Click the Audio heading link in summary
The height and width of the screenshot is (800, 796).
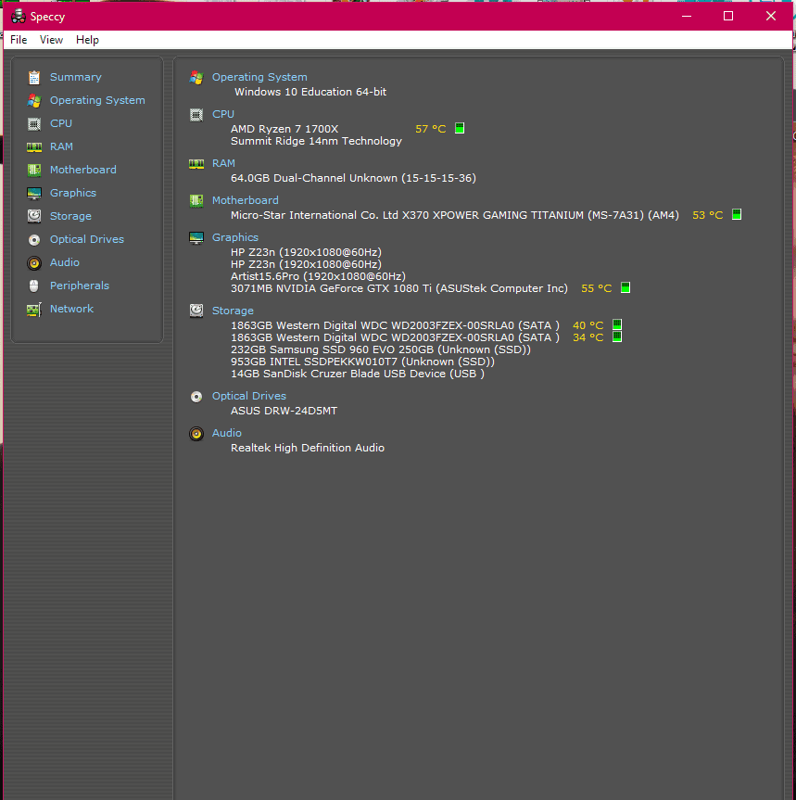pos(227,433)
